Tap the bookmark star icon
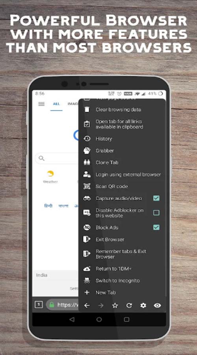The image size is (197, 355). (x=115, y=305)
